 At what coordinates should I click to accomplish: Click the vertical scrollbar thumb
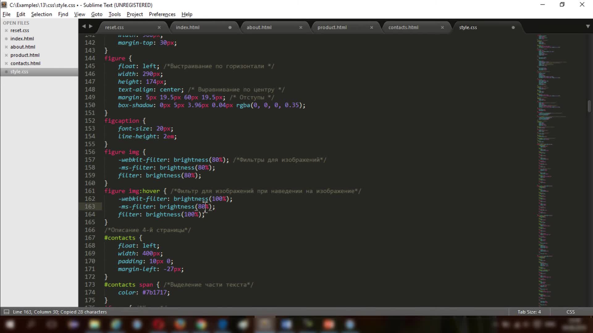point(589,106)
